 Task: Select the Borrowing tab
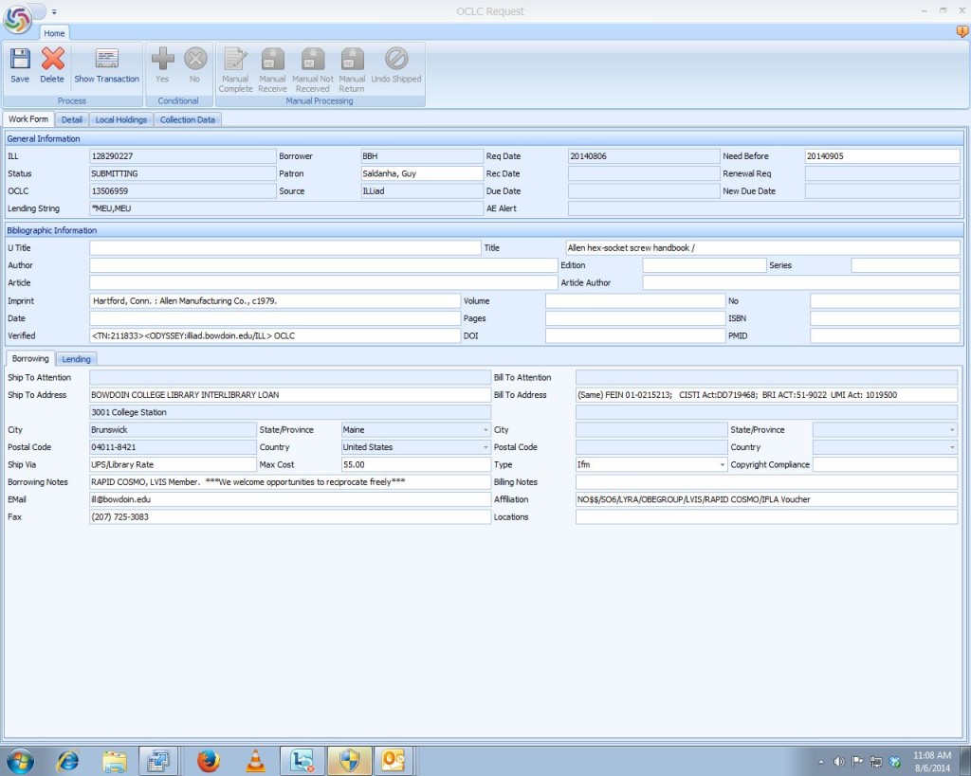tap(30, 358)
